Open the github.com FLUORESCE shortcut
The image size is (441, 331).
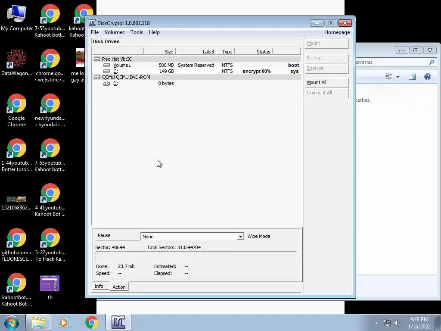pos(17,245)
